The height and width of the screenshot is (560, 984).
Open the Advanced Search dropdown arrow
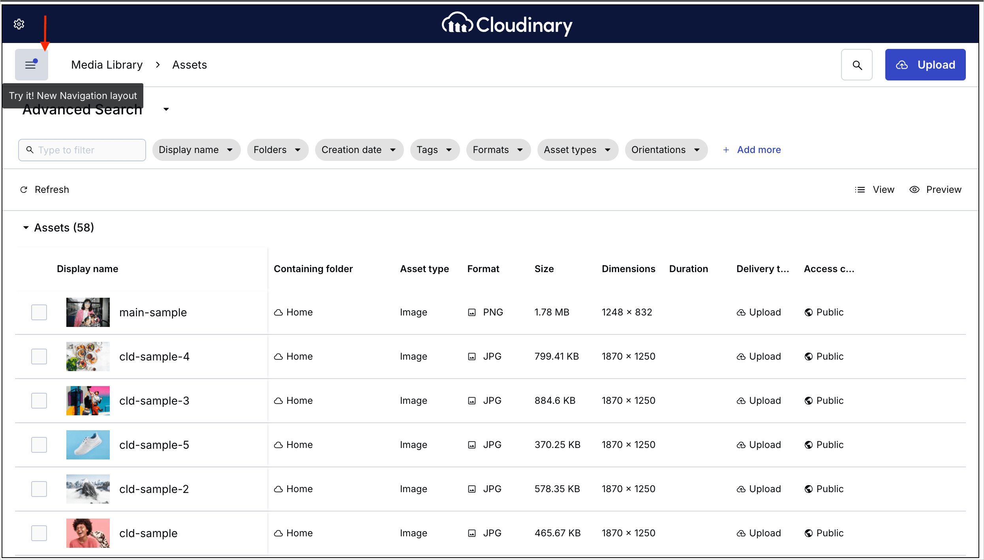click(x=166, y=110)
